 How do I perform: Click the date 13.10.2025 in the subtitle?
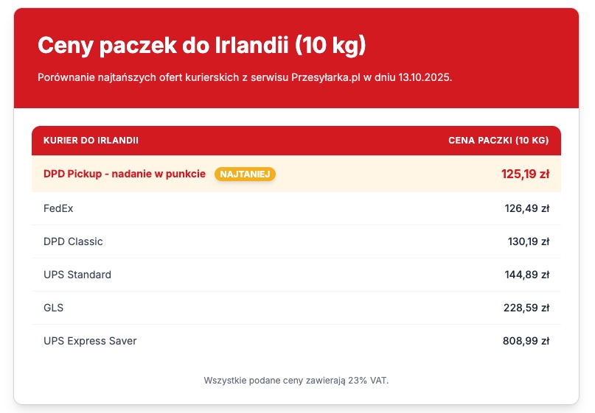(424, 77)
